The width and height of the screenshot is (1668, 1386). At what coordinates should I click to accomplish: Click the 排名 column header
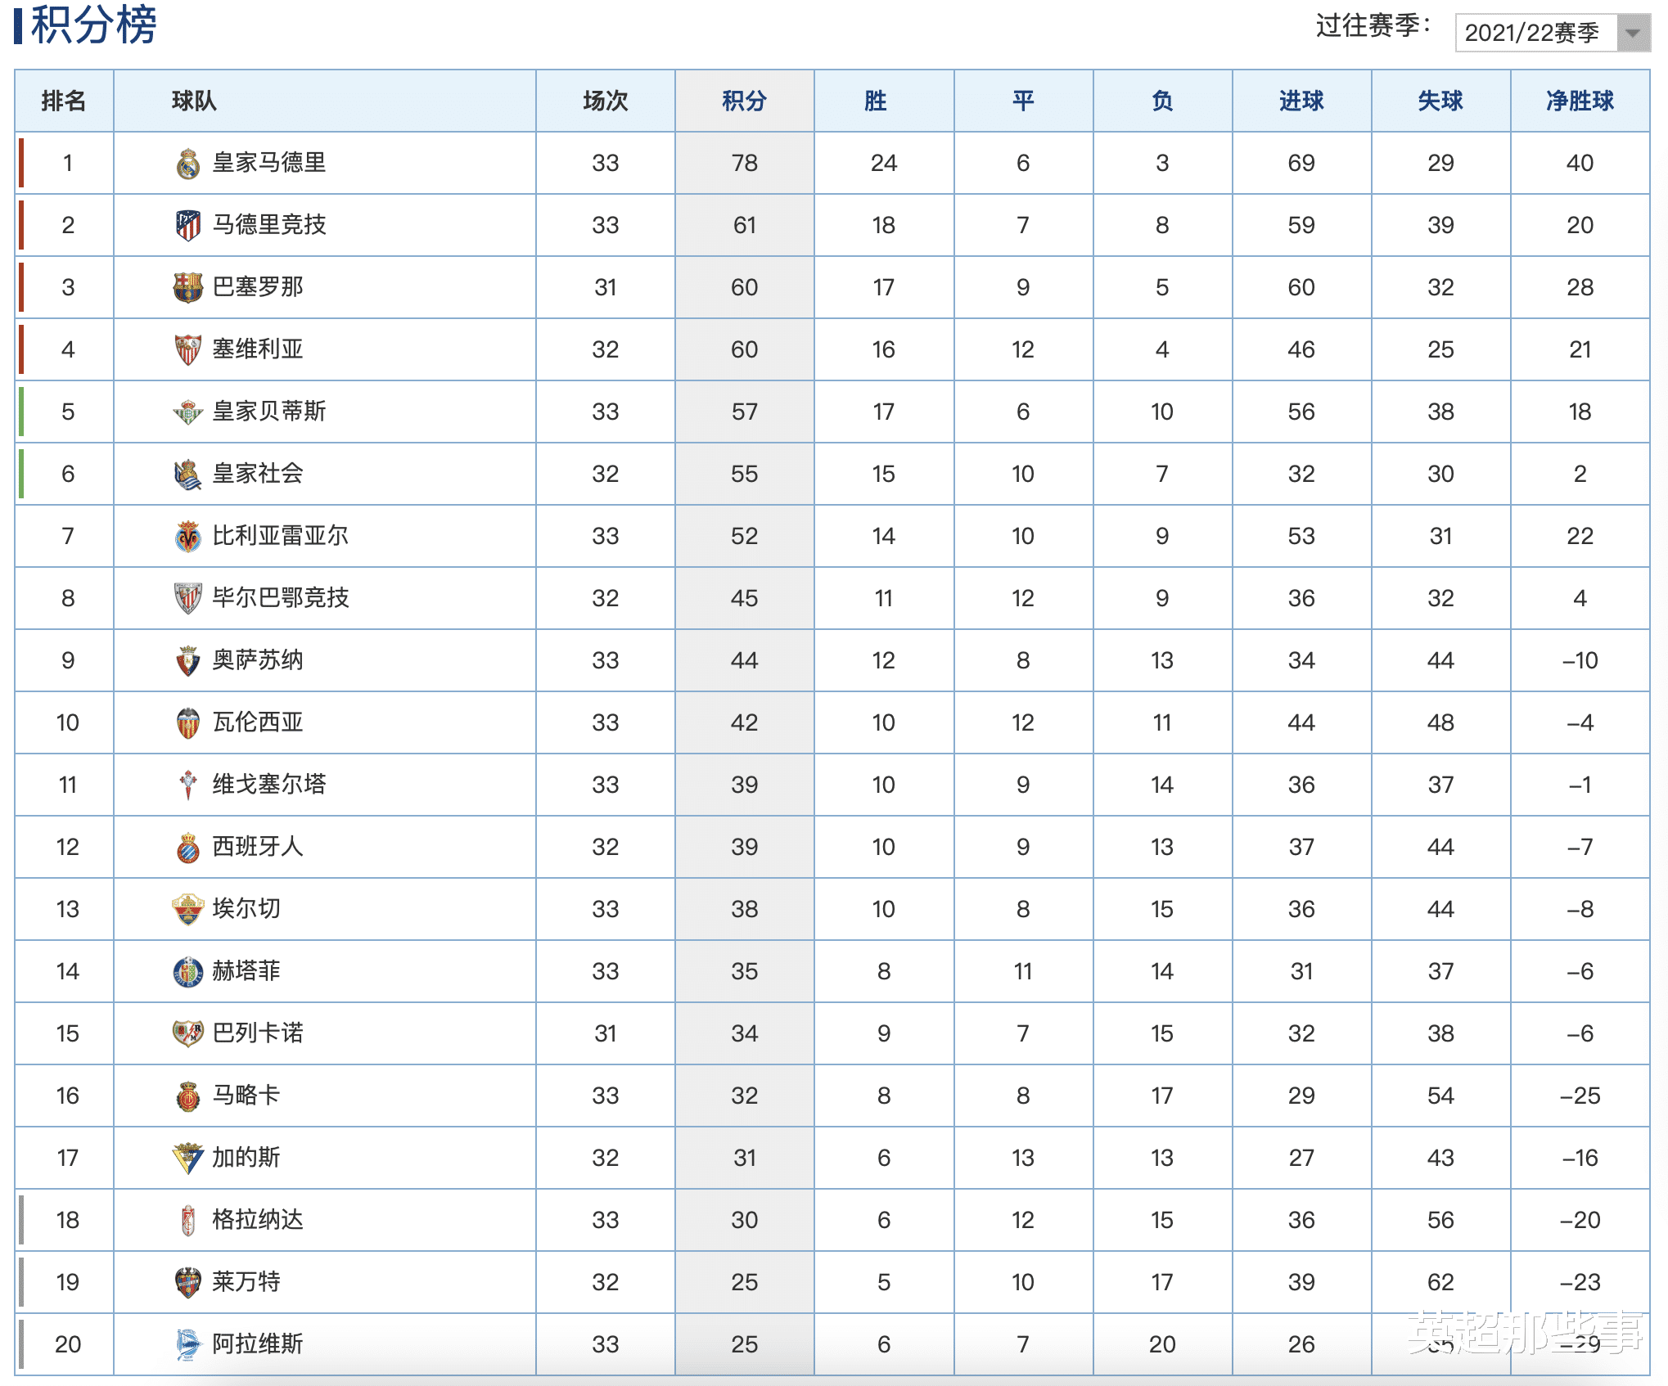click(64, 101)
